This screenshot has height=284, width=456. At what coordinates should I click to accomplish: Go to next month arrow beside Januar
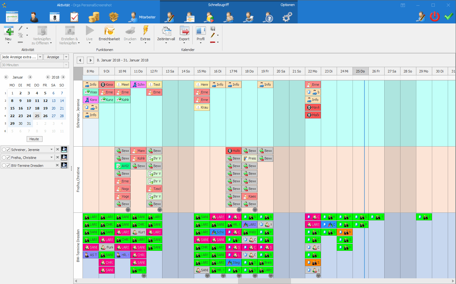coord(30,77)
